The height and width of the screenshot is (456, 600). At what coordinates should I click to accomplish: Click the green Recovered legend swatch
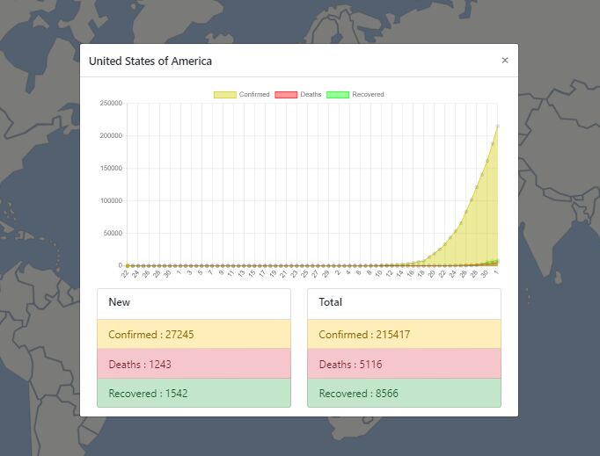coord(338,95)
